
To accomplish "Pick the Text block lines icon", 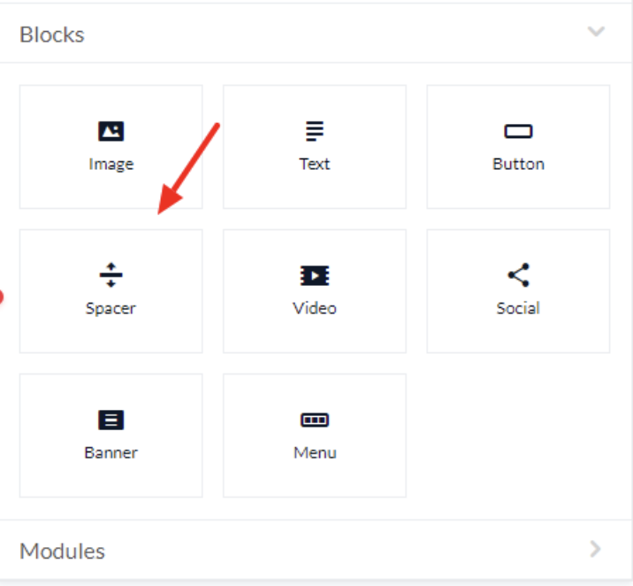I will coord(315,131).
